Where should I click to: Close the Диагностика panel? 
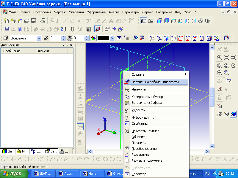coord(71,45)
